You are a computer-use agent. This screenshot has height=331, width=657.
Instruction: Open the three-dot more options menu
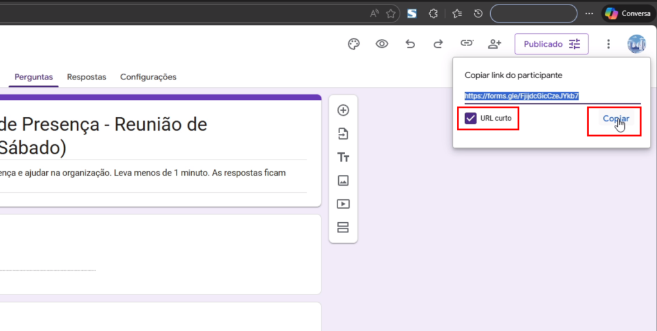(608, 44)
